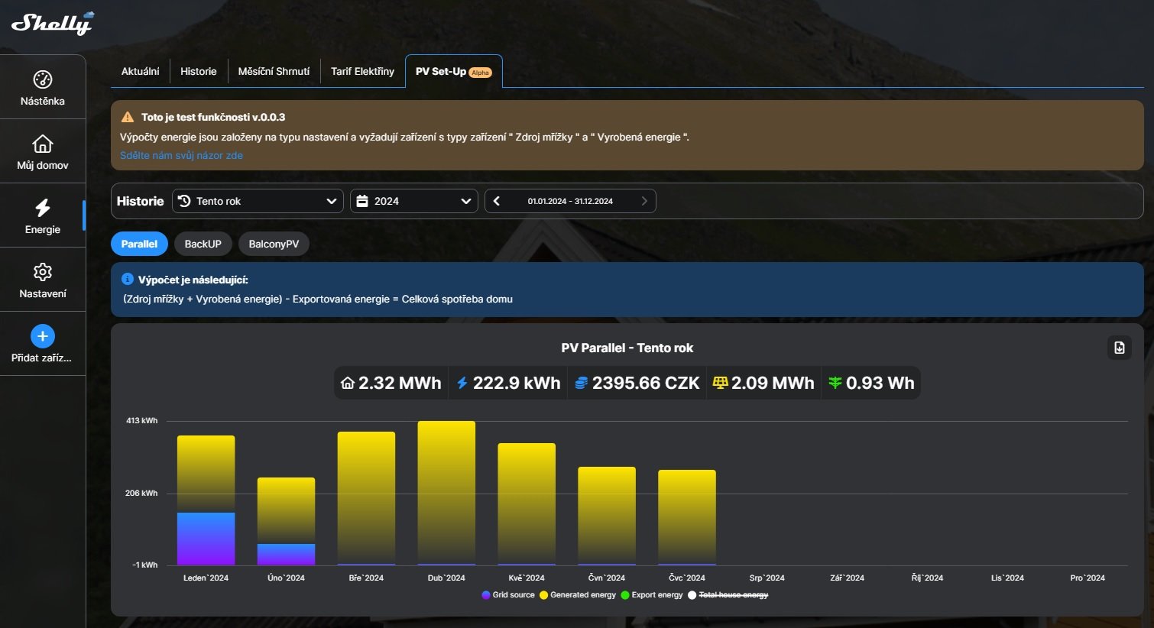Open the Sdělte nám svůj názor link
Viewport: 1154px width, 628px height.
(x=181, y=155)
